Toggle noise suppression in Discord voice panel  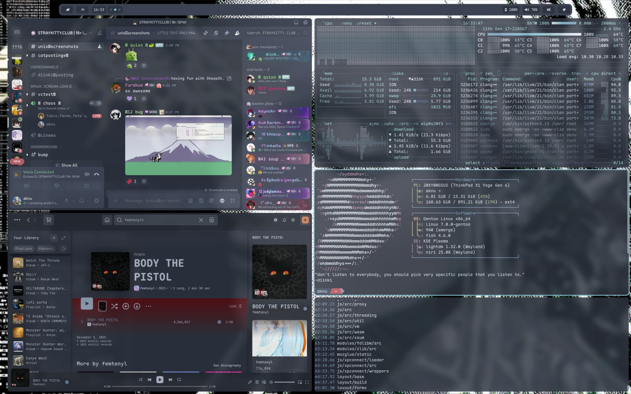[x=87, y=174]
